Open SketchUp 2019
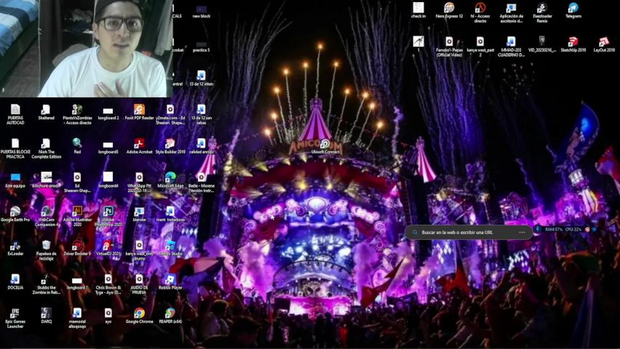The height and width of the screenshot is (349, 620). coord(573,44)
